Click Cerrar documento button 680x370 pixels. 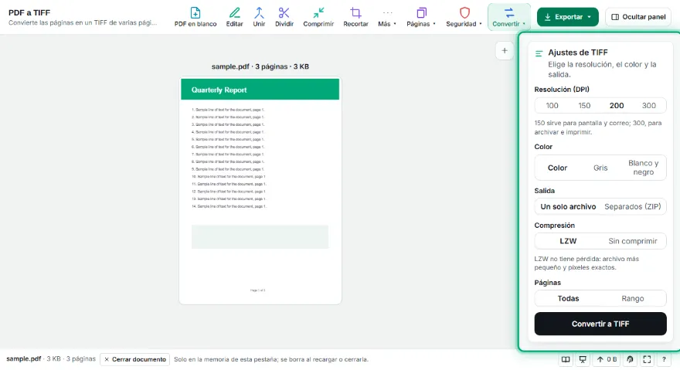pos(135,359)
